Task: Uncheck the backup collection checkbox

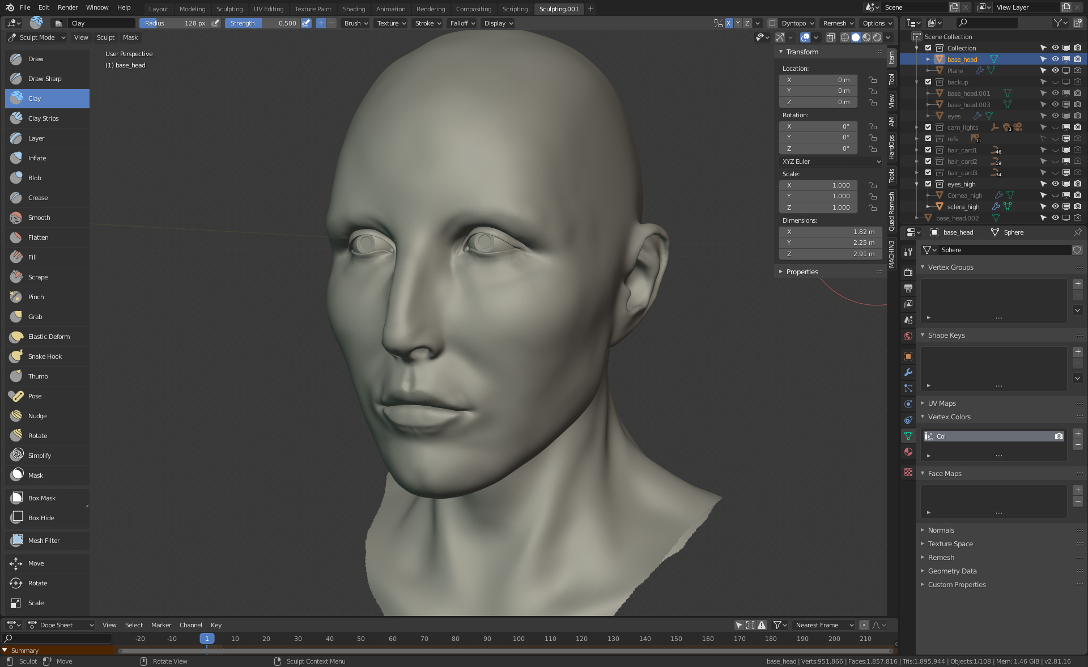Action: tap(928, 82)
